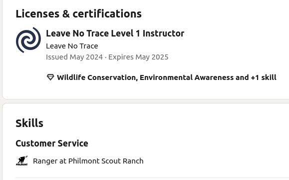Image resolution: width=289 pixels, height=180 pixels.
Task: Open the Leave No Trace organization name
Action: pos(72,46)
